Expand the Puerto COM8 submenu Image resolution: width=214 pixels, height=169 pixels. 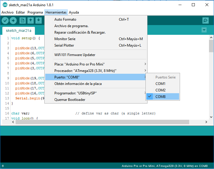96,77
